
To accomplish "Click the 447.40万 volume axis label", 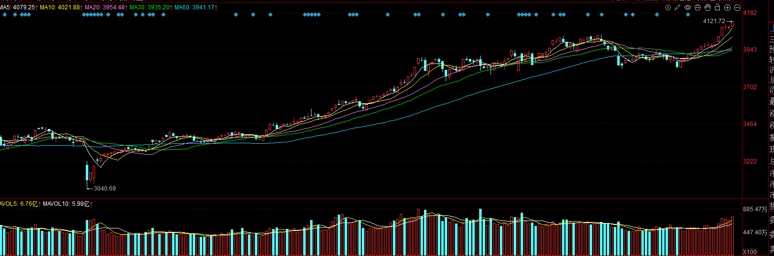I will 755,232.
